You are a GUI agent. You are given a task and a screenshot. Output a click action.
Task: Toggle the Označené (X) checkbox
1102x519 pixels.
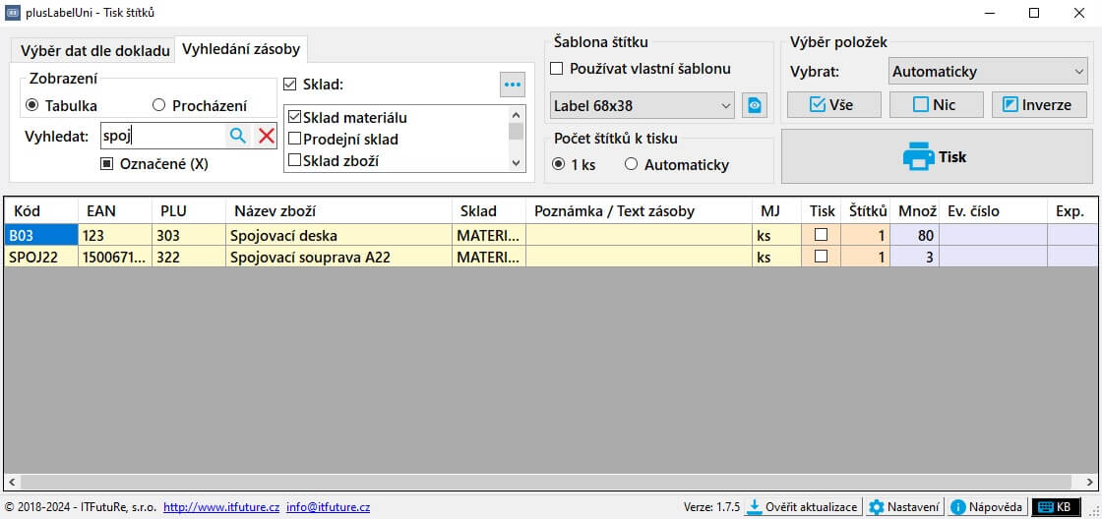(x=107, y=164)
